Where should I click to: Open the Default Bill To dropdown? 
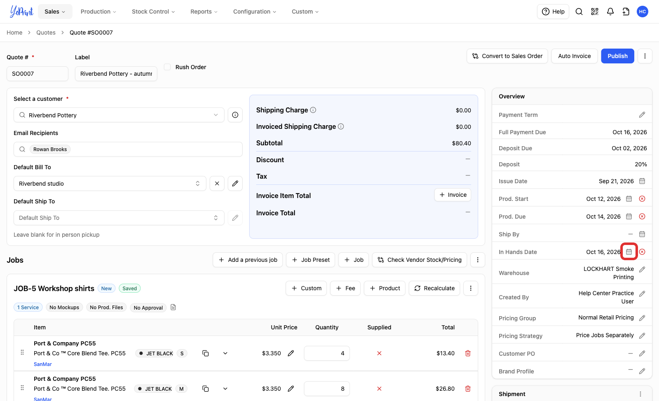pyautogui.click(x=110, y=184)
